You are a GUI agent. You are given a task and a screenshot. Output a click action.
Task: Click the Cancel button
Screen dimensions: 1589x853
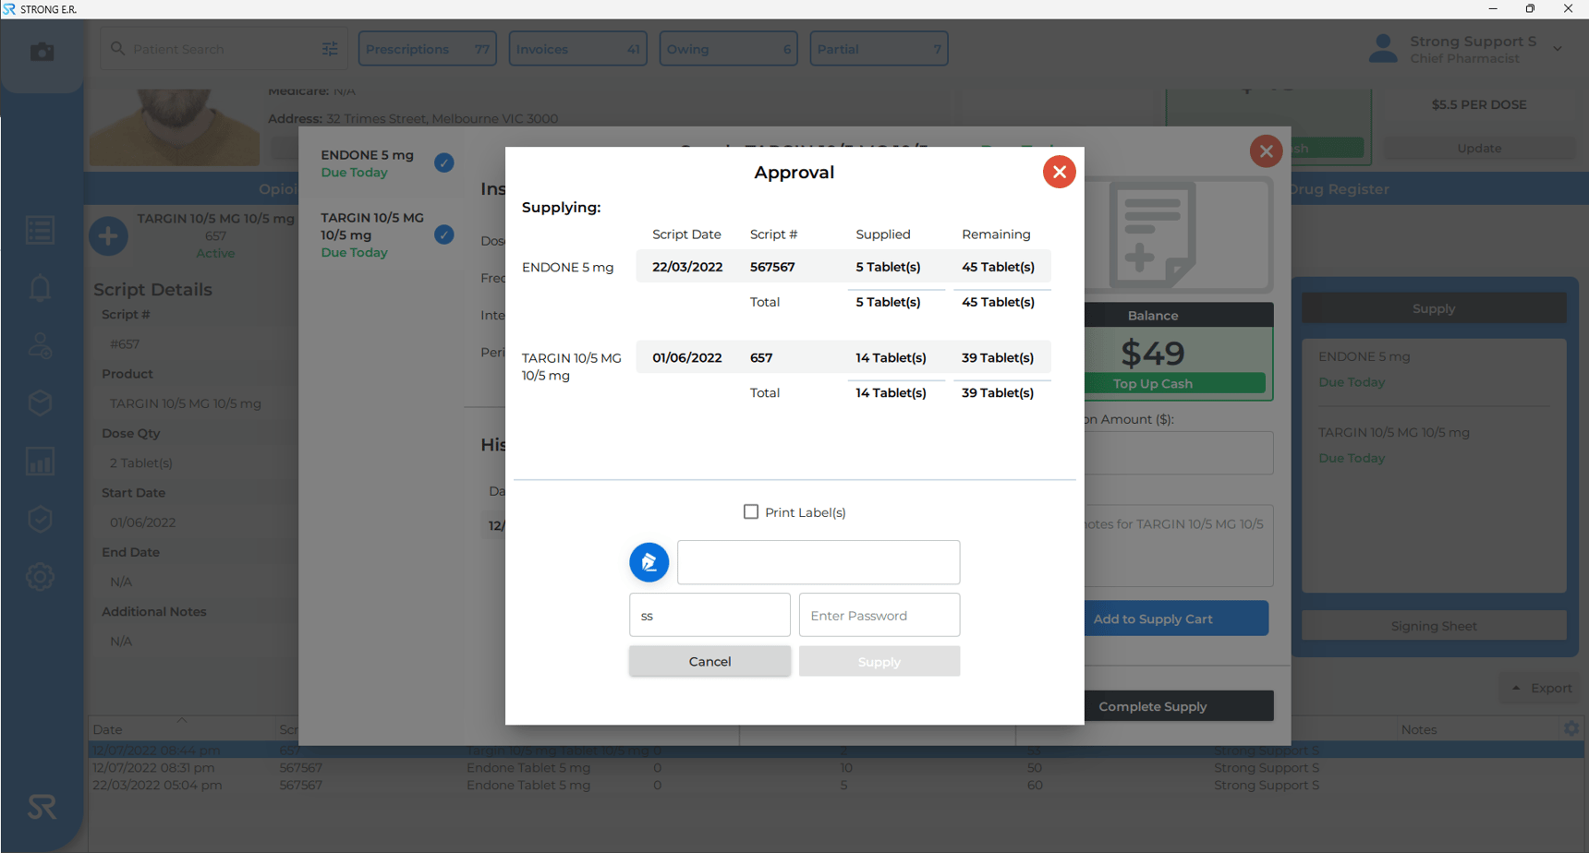pos(710,661)
